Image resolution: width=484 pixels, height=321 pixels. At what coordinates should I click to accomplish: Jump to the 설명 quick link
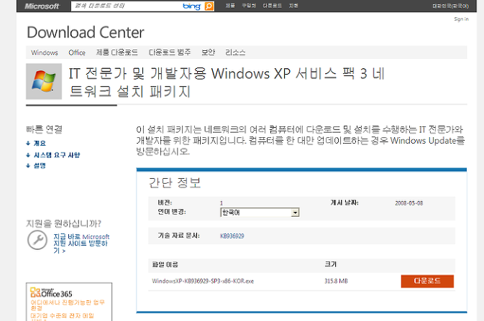click(x=40, y=166)
